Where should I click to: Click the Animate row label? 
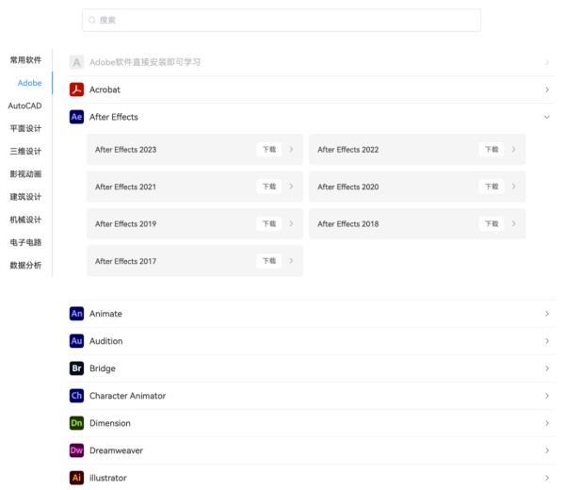(x=105, y=314)
